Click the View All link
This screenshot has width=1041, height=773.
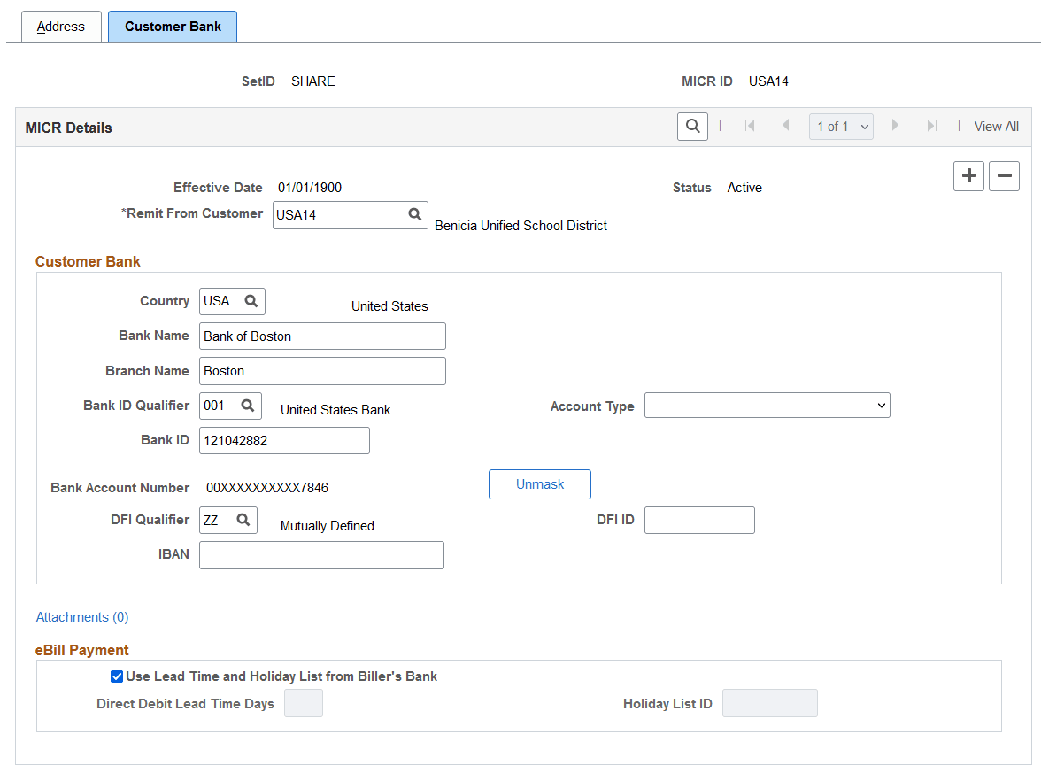(x=996, y=126)
